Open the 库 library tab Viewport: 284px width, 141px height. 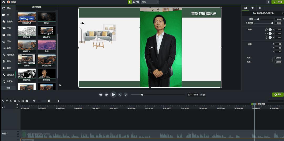pos(8,15)
